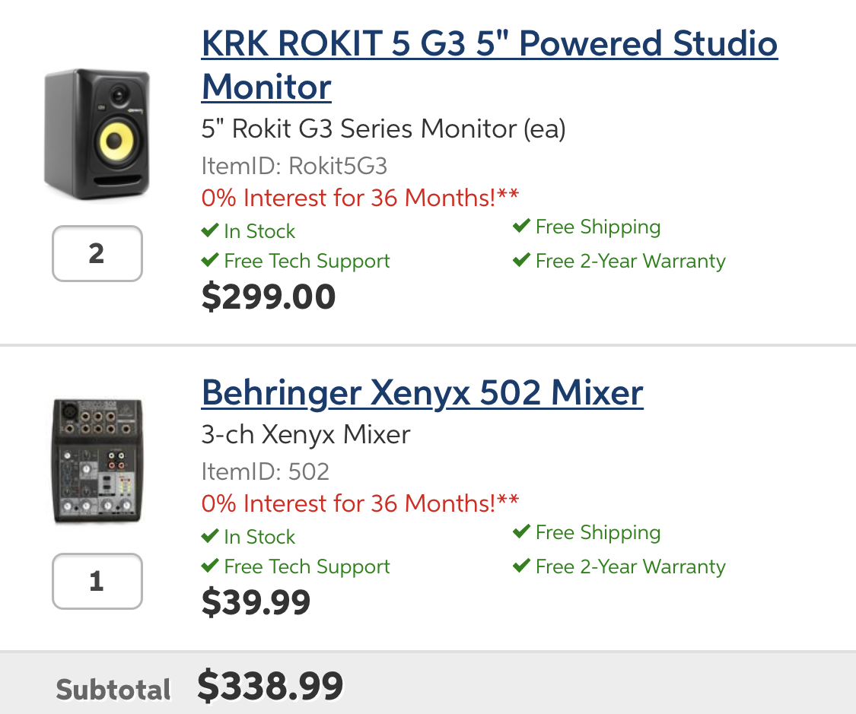Click the Behringer mixer's 0% Interest offer
Viewport: 856px width, 714px height.
[360, 503]
